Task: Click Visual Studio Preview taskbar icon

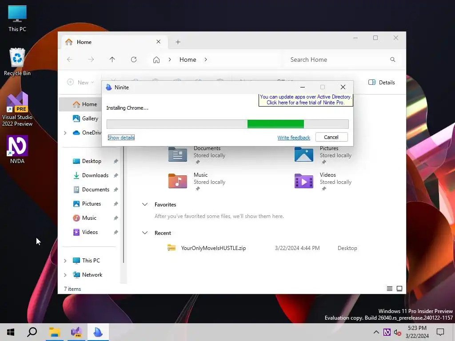Action: click(x=76, y=332)
